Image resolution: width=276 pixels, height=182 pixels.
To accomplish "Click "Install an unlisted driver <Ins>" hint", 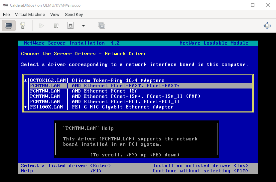I will (x=201, y=165).
